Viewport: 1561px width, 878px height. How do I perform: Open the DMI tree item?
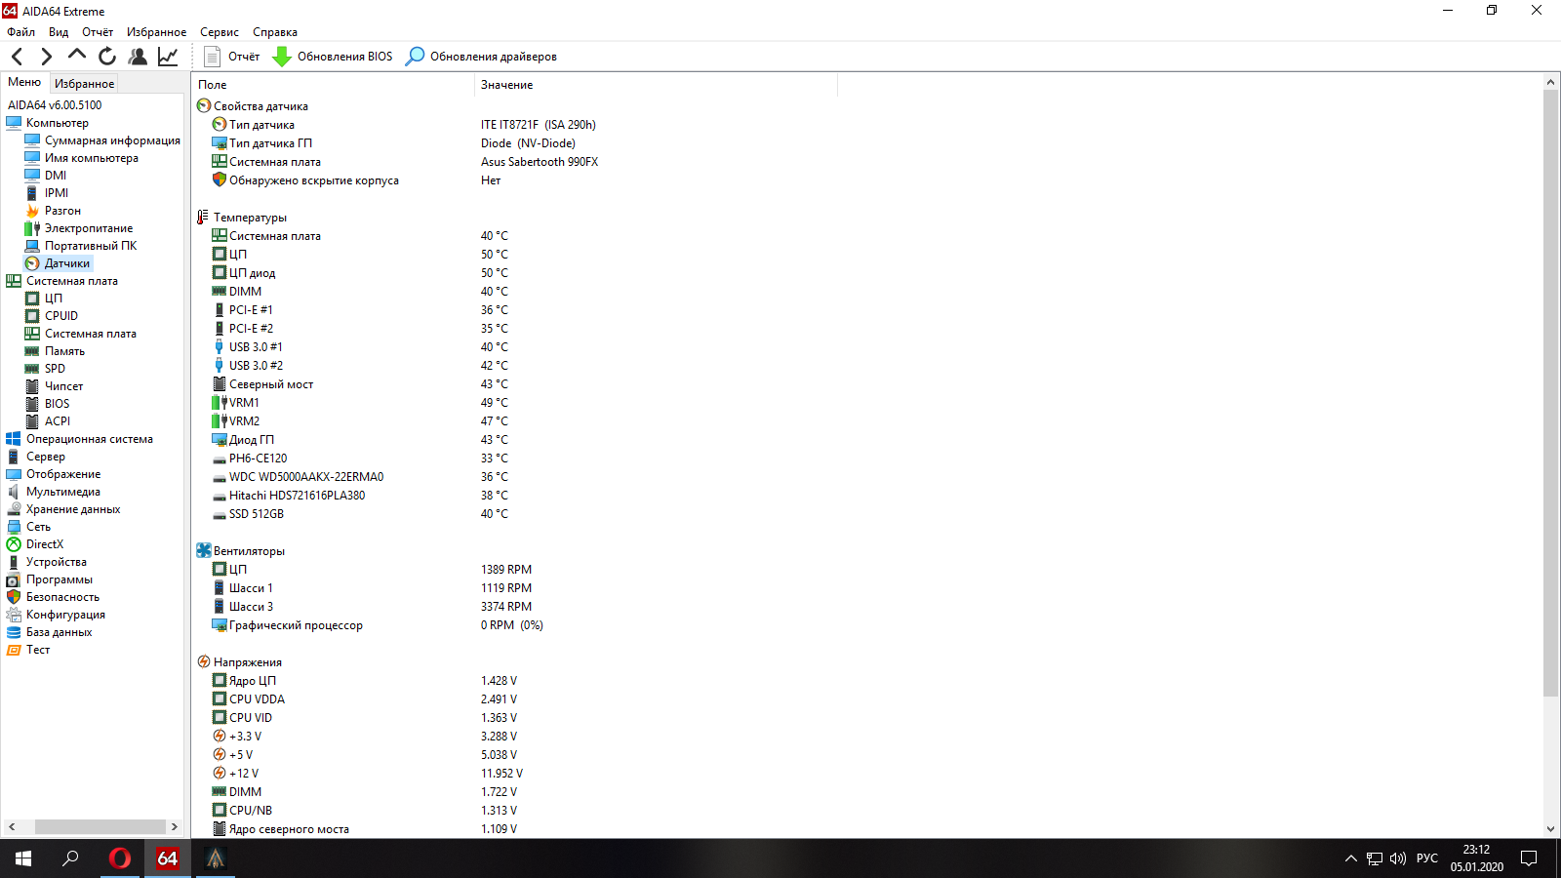click(x=56, y=176)
